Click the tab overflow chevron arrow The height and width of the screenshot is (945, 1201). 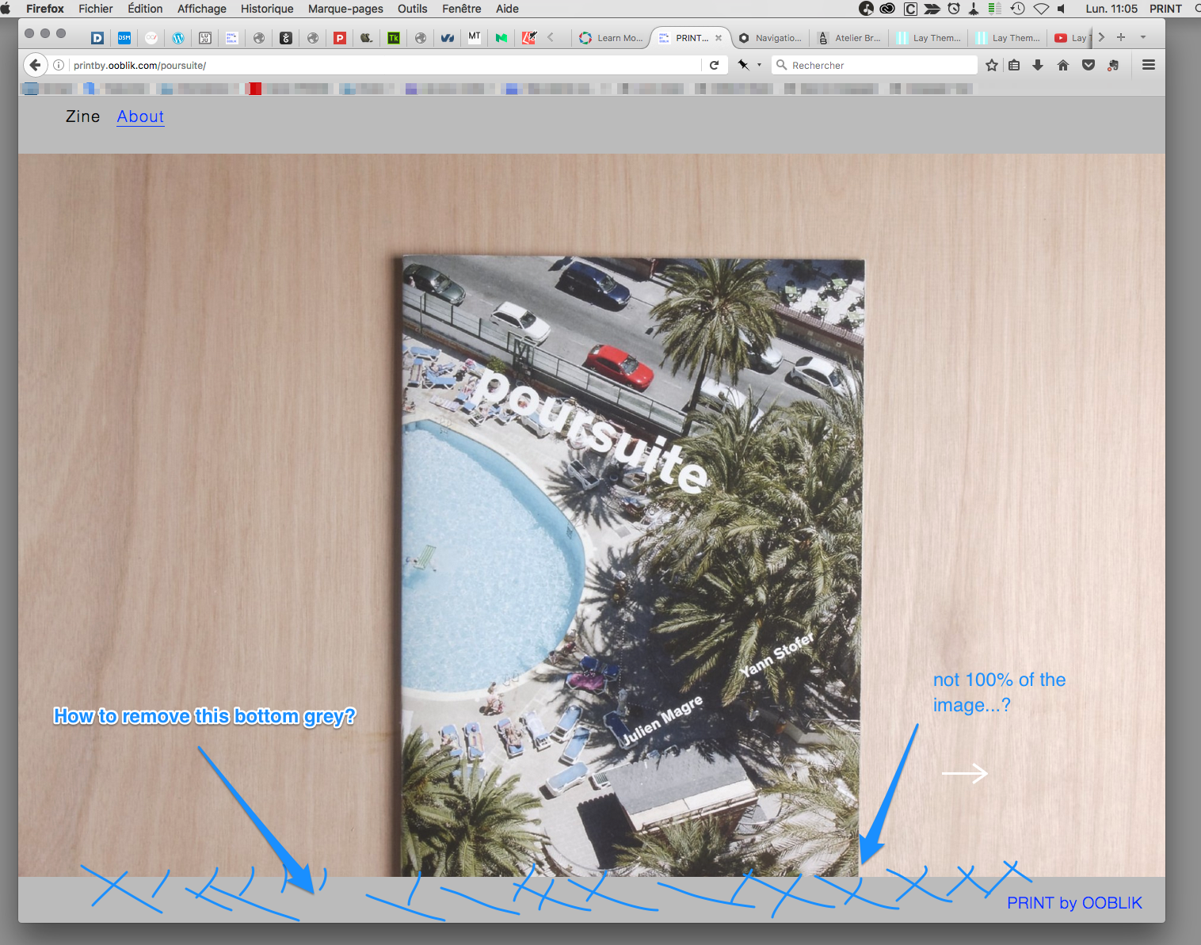[x=1100, y=36]
